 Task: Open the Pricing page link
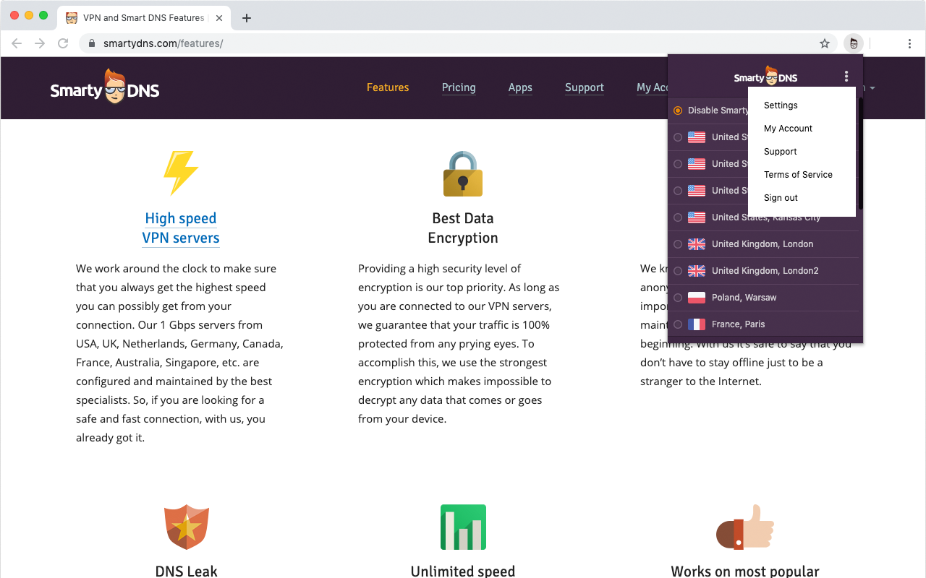pyautogui.click(x=459, y=87)
